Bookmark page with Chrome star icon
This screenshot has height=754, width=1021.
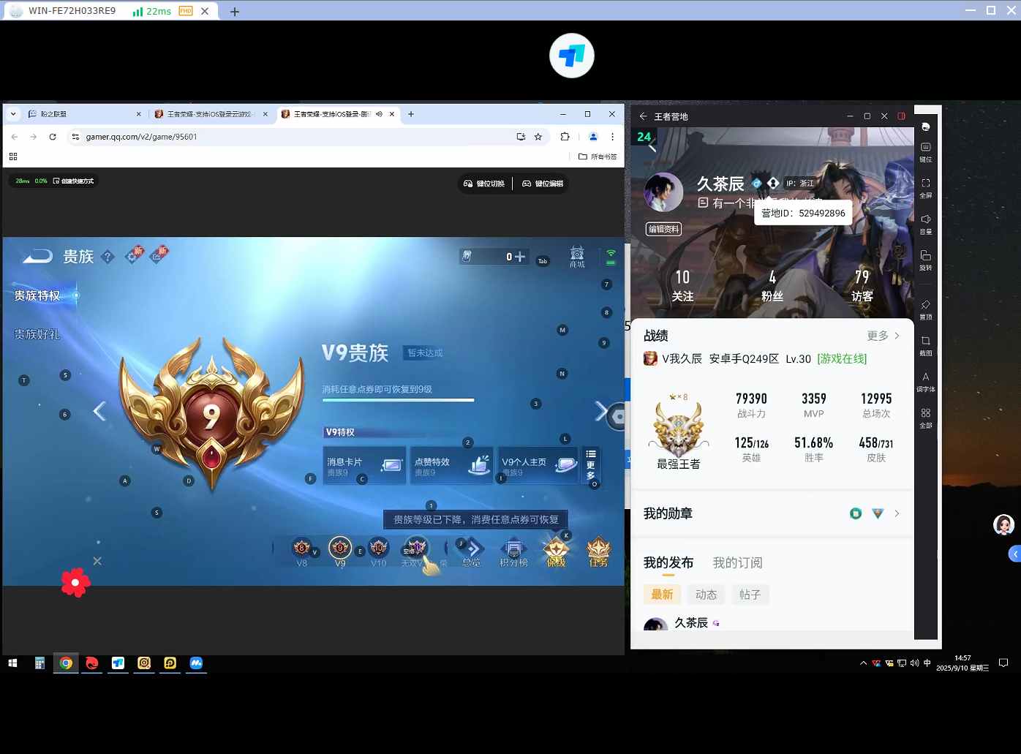click(x=538, y=137)
